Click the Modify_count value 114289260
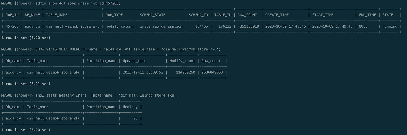The image size is (407, 135). click(x=186, y=72)
